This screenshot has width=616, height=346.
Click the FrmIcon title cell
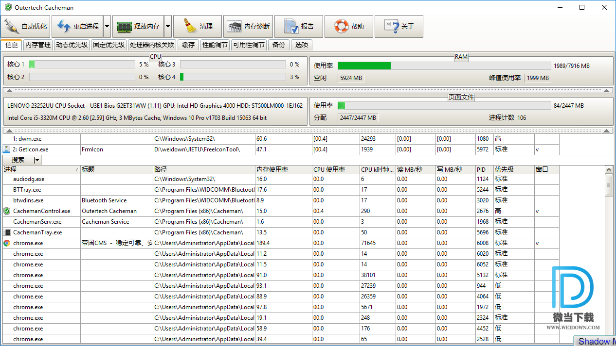tap(117, 149)
